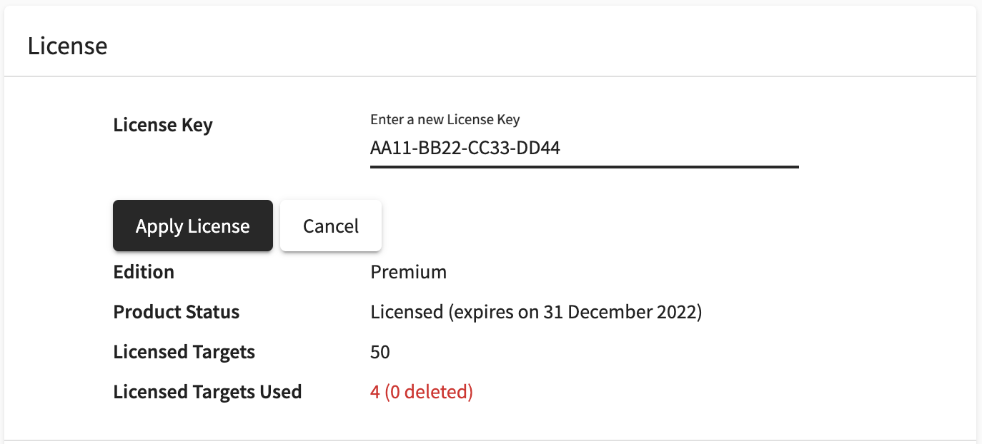Click the licensed targets value 50
982x444 pixels.
[x=380, y=352]
